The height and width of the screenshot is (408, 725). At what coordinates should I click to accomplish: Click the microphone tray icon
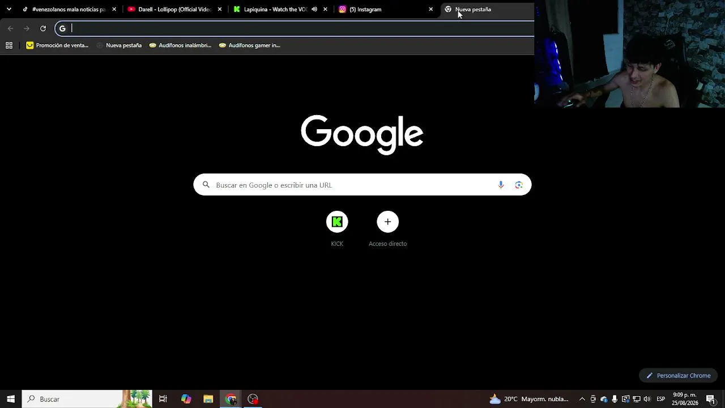click(615, 399)
